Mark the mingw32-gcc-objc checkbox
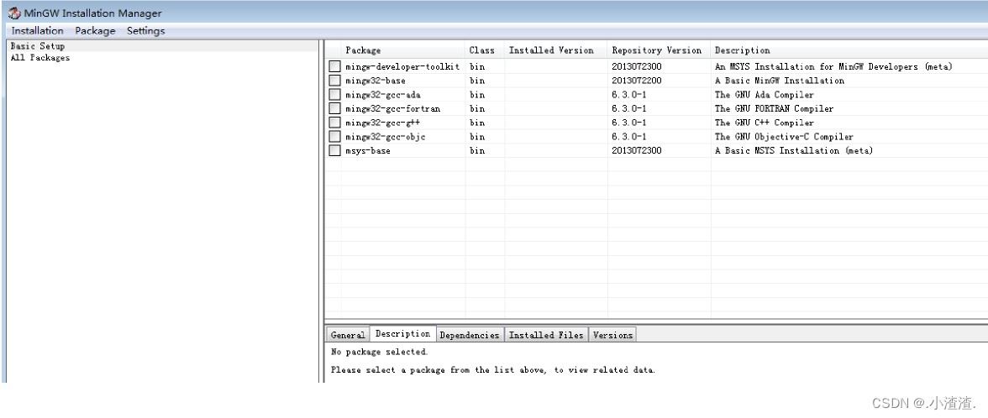 coord(334,137)
